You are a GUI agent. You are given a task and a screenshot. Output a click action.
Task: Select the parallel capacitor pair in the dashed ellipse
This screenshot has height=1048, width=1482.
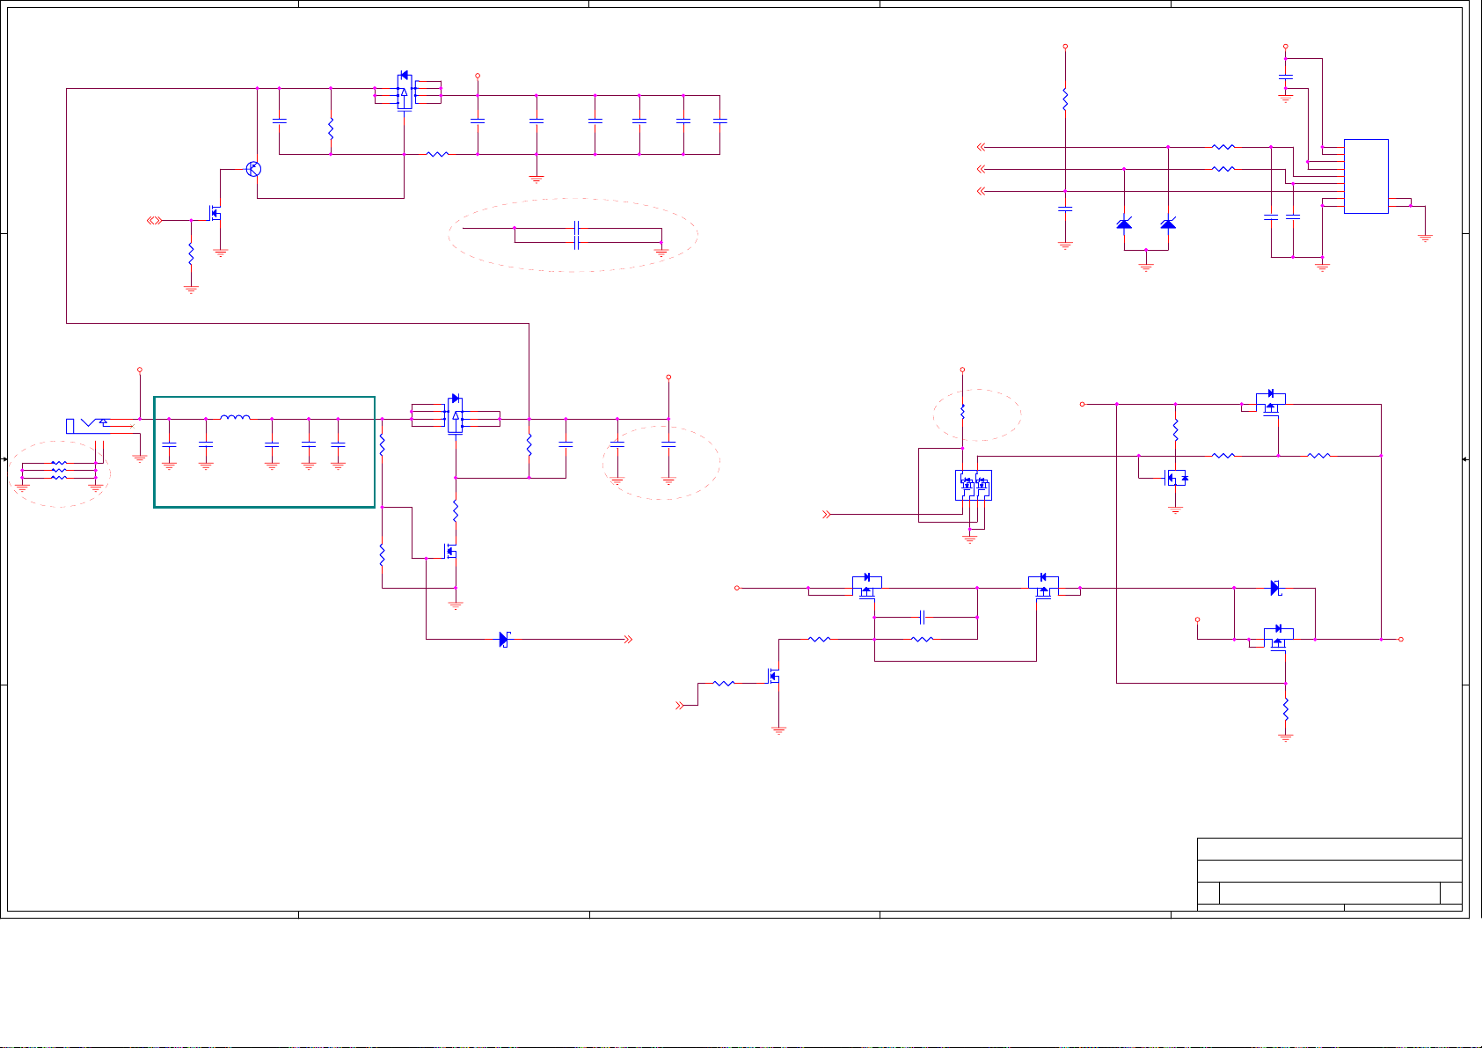[x=576, y=235]
